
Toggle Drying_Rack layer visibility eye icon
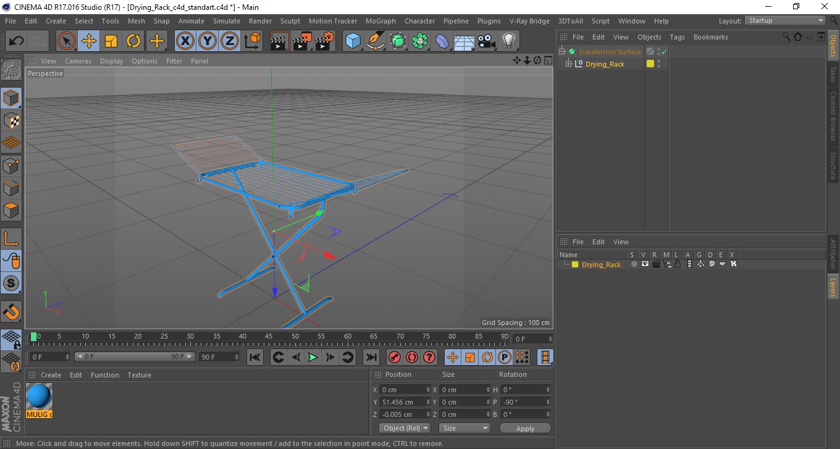coord(645,264)
